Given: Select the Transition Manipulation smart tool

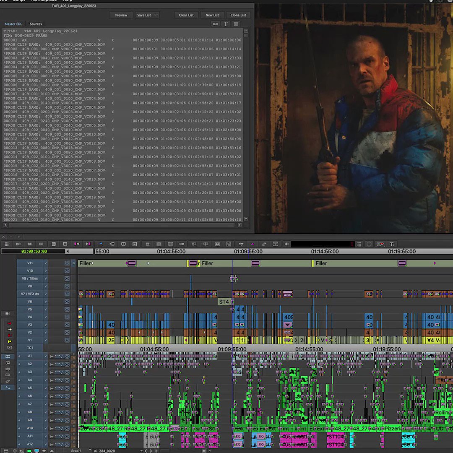Looking at the screenshot, I should click(9, 348).
